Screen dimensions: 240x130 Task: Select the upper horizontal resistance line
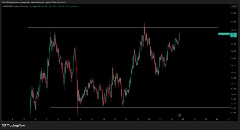[x=123, y=28]
